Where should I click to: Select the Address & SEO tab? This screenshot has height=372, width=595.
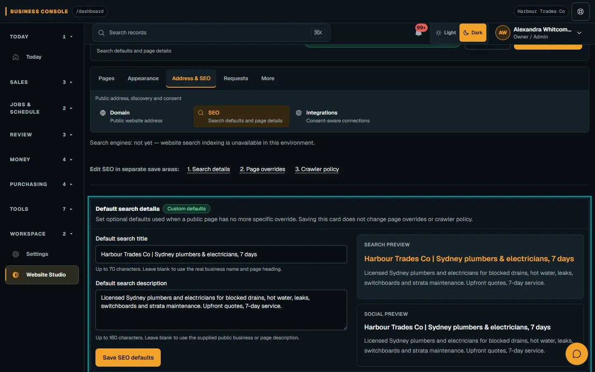[x=191, y=79]
